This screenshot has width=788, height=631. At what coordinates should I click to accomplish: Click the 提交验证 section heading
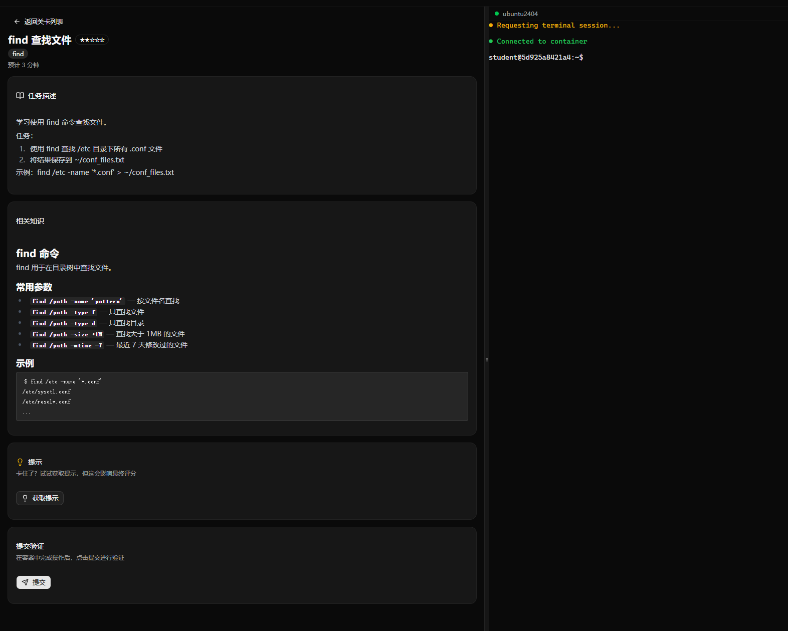coord(30,546)
